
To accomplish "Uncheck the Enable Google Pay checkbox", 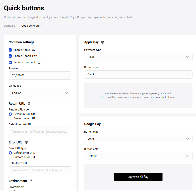I will point(10,56).
